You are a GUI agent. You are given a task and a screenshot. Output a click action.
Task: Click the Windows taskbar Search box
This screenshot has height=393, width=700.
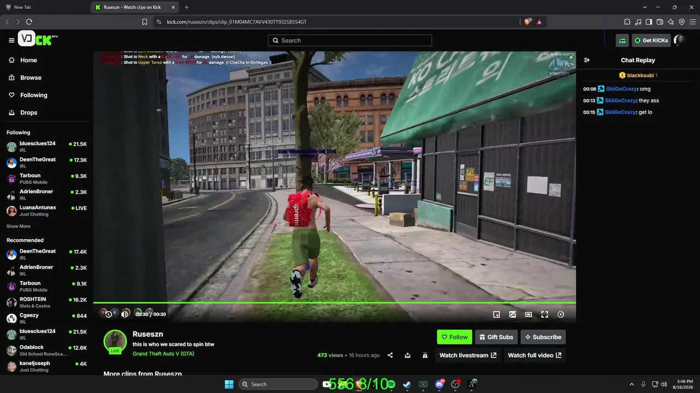278,384
